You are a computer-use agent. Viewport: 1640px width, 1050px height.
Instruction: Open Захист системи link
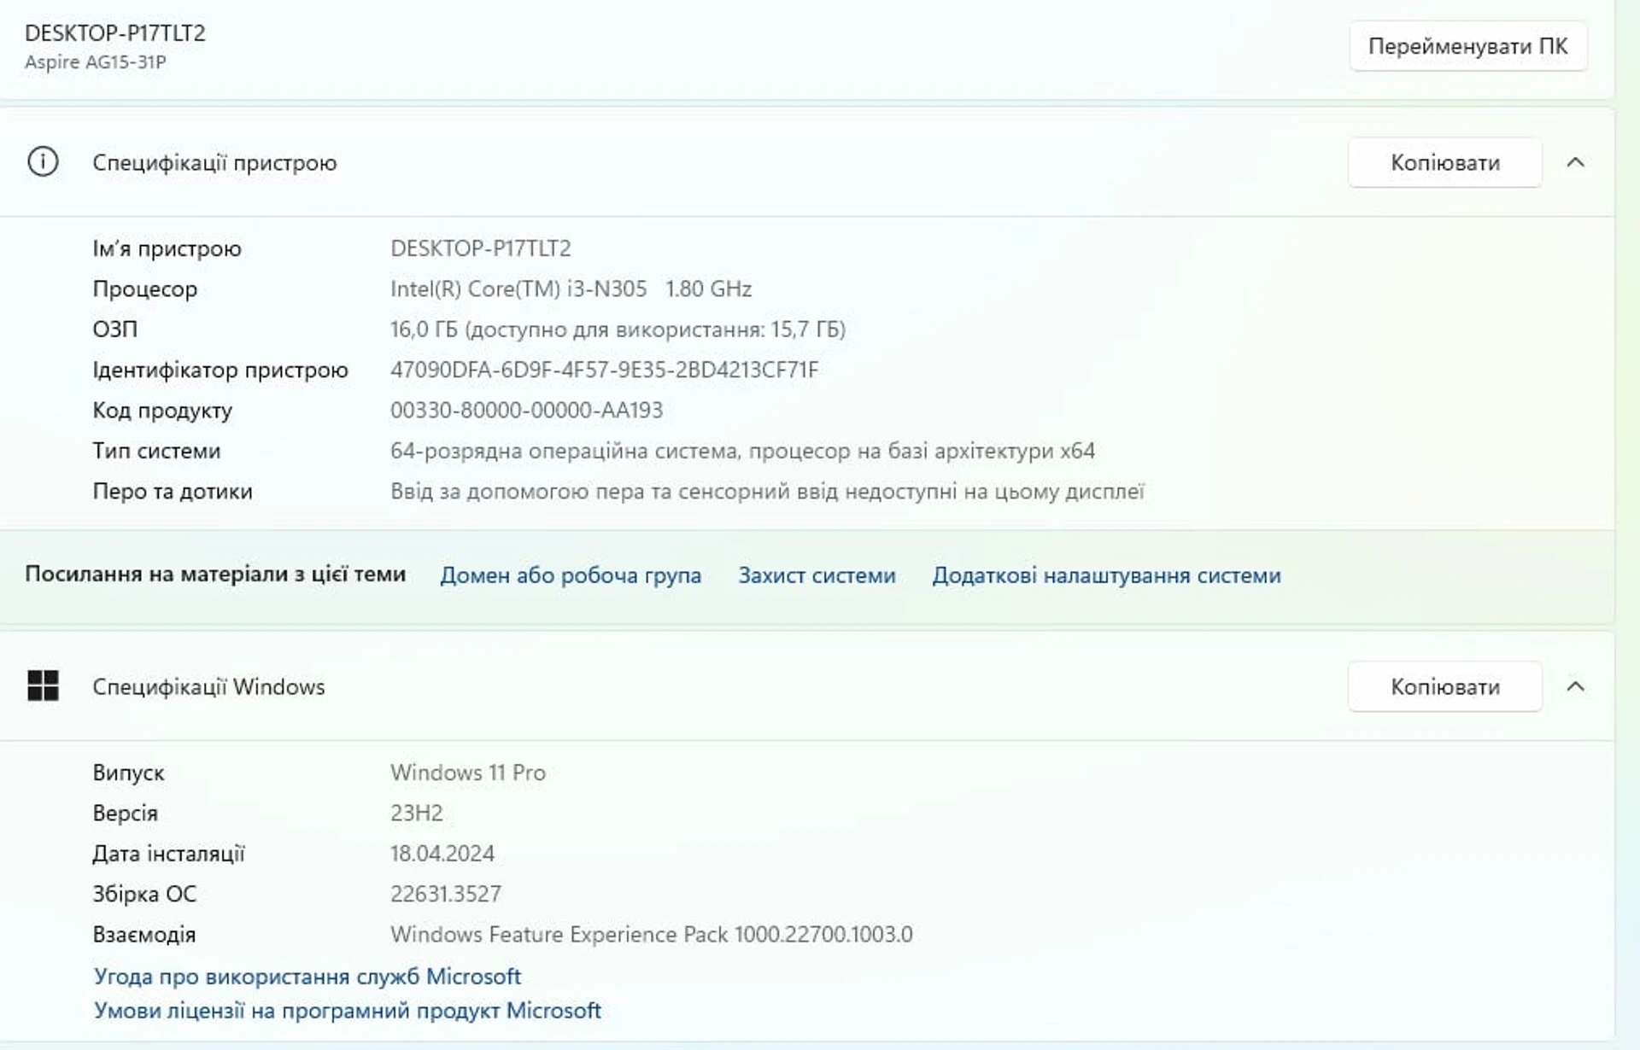click(x=817, y=575)
